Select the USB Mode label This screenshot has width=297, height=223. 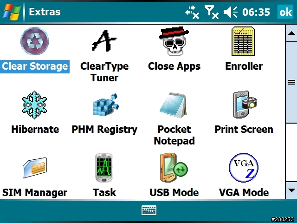coord(174,192)
